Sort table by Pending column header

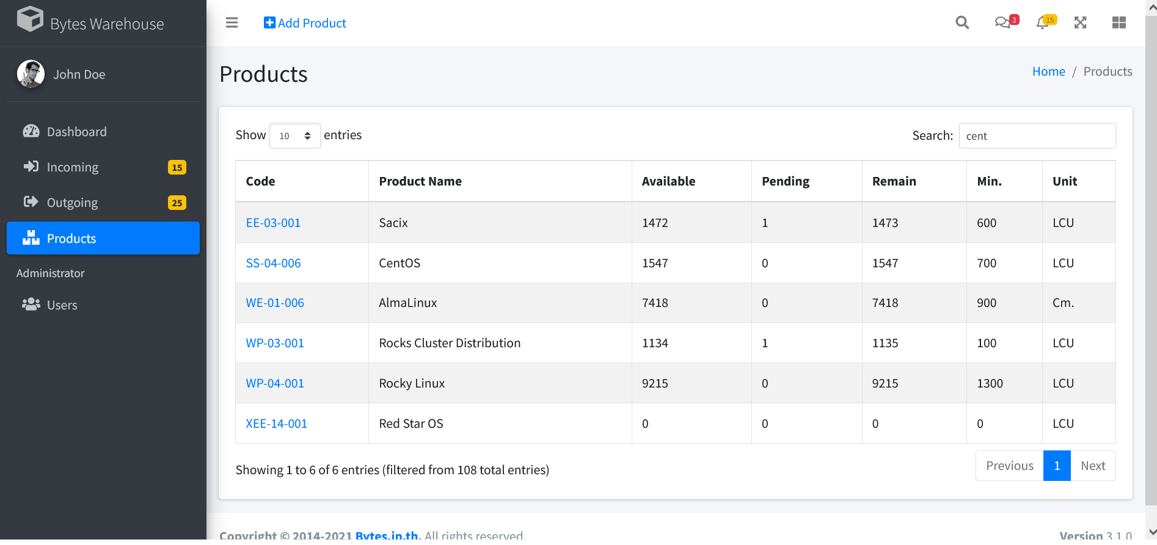(806, 181)
